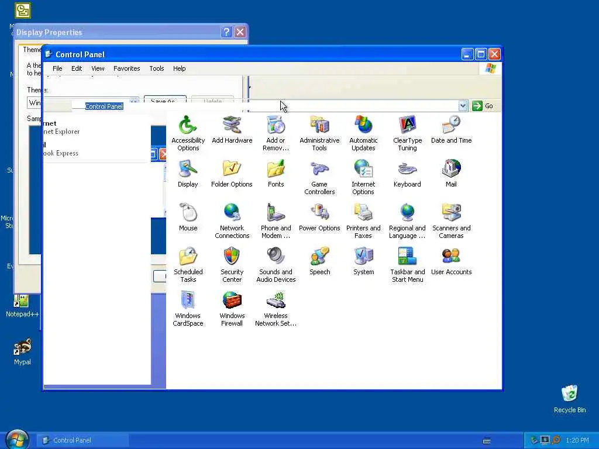The height and width of the screenshot is (449, 599).
Task: Open the Add Hardware applet
Action: [x=232, y=125]
